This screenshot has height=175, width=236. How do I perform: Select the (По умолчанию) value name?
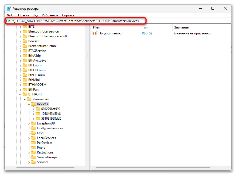110,33
